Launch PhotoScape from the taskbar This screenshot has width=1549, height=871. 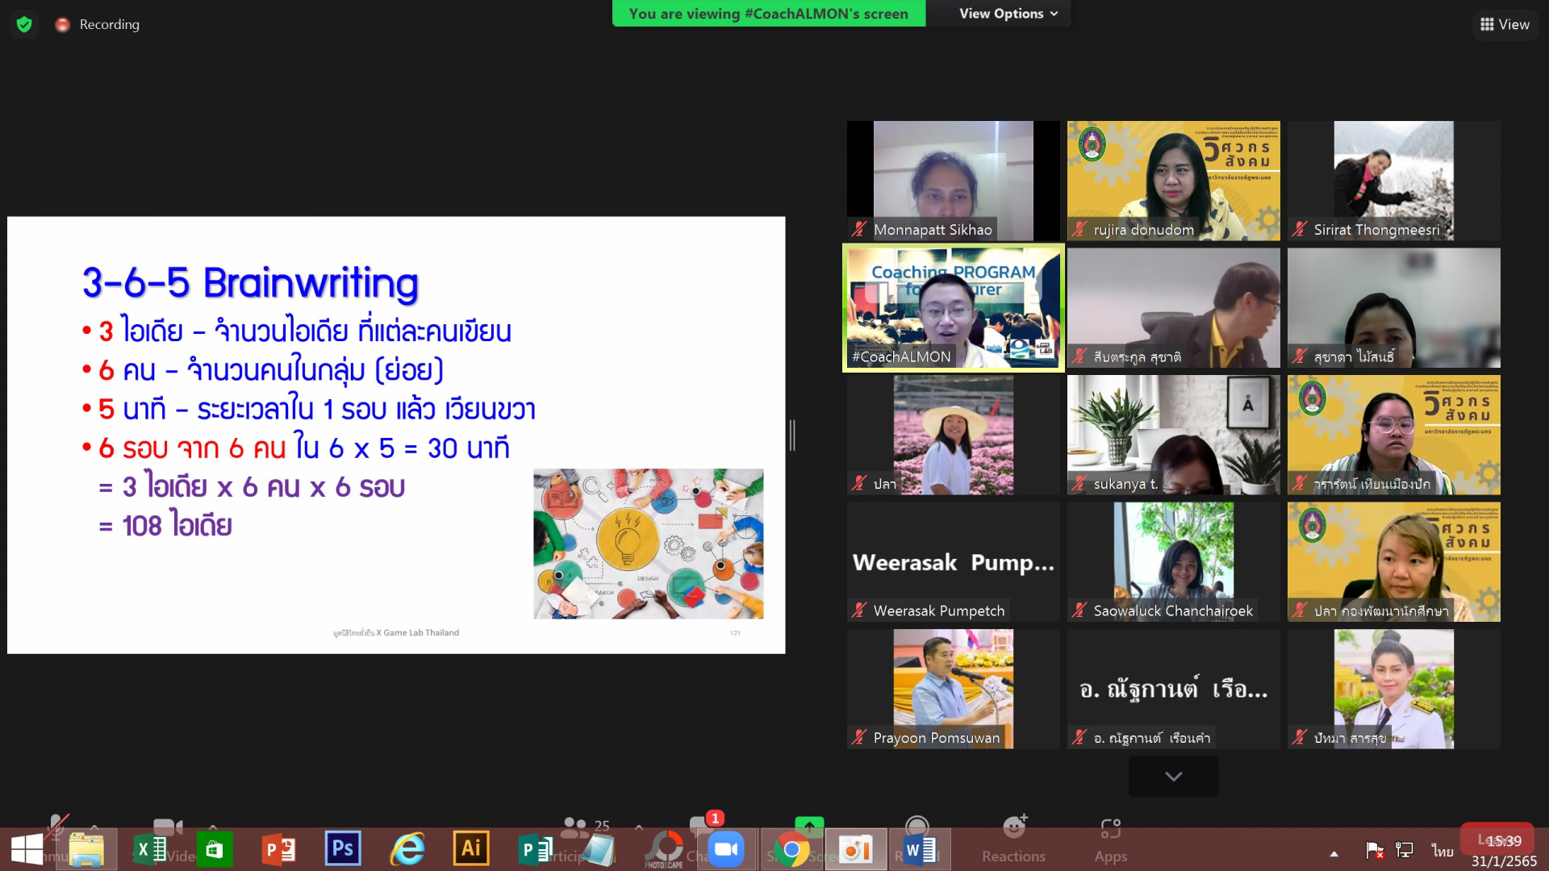pyautogui.click(x=664, y=849)
